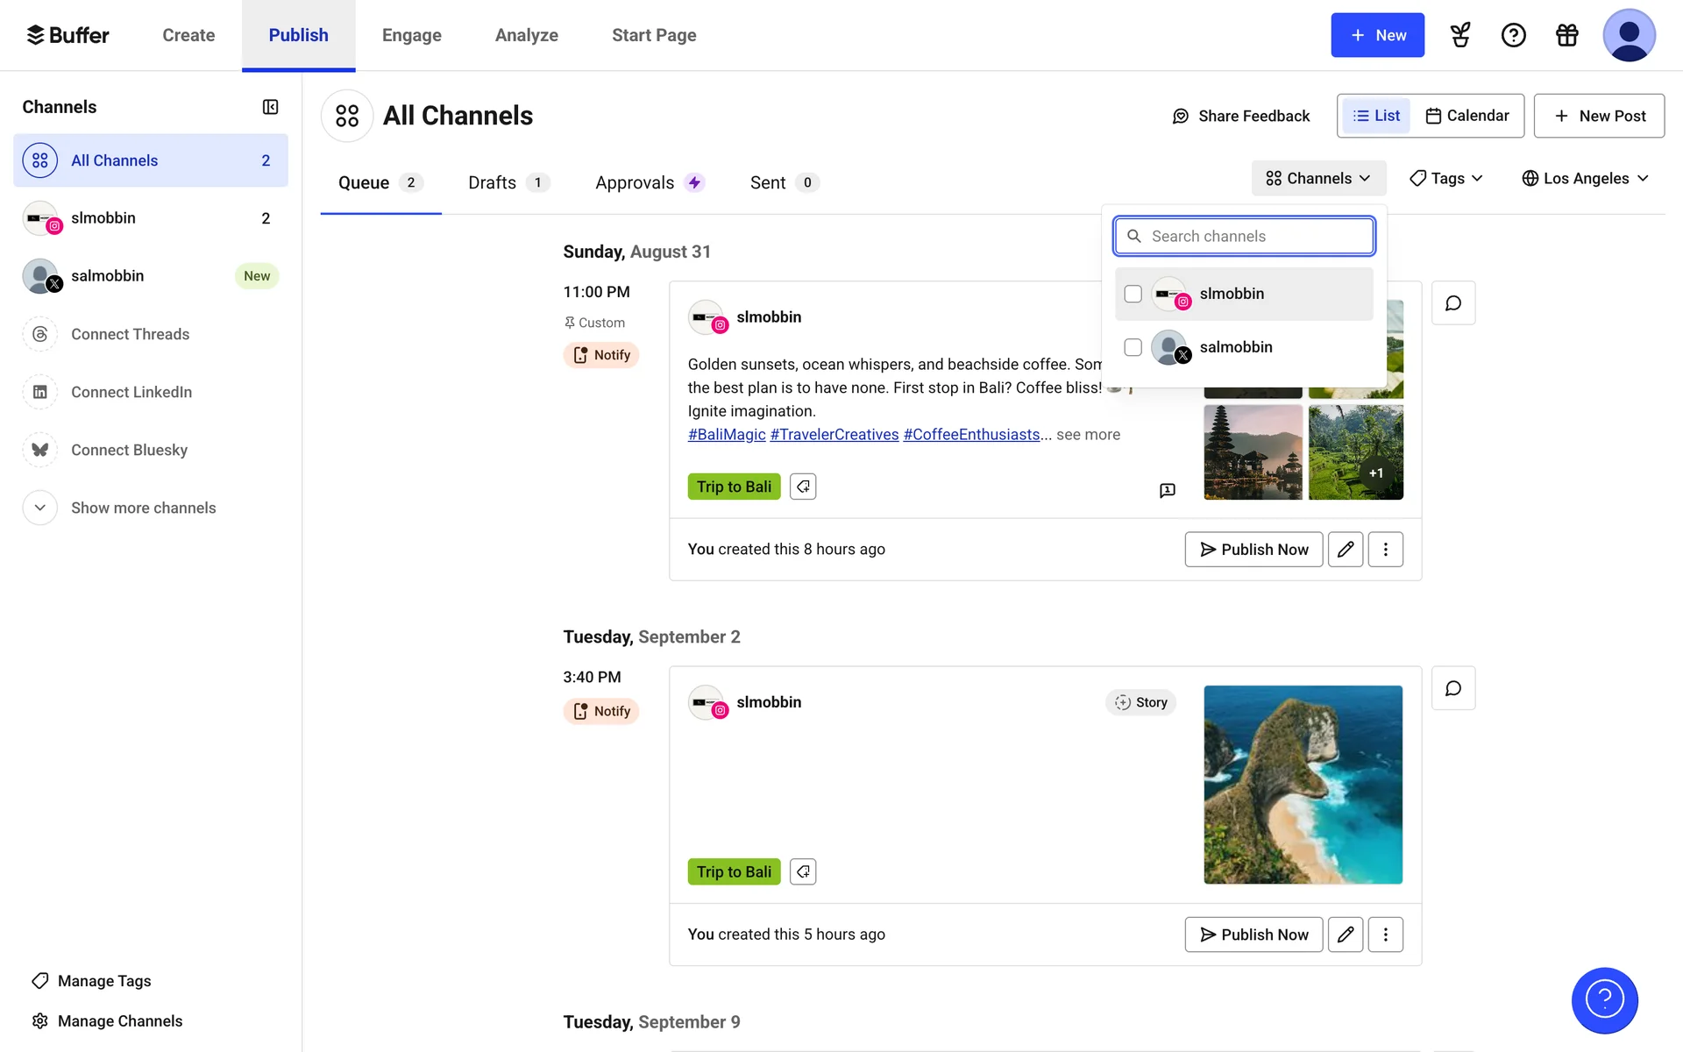
Task: Click the sprout icon in top bar
Action: (1460, 35)
